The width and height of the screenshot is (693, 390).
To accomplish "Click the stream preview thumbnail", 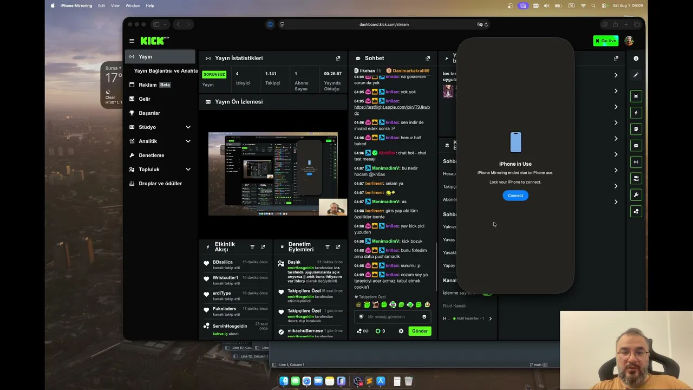I will [x=278, y=174].
